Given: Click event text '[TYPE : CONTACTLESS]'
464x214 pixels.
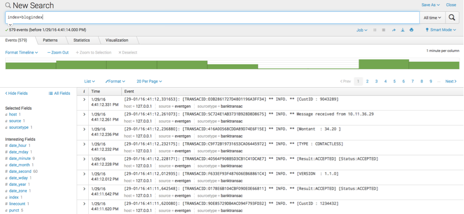Looking at the screenshot, I should pyautogui.click(x=320, y=144).
